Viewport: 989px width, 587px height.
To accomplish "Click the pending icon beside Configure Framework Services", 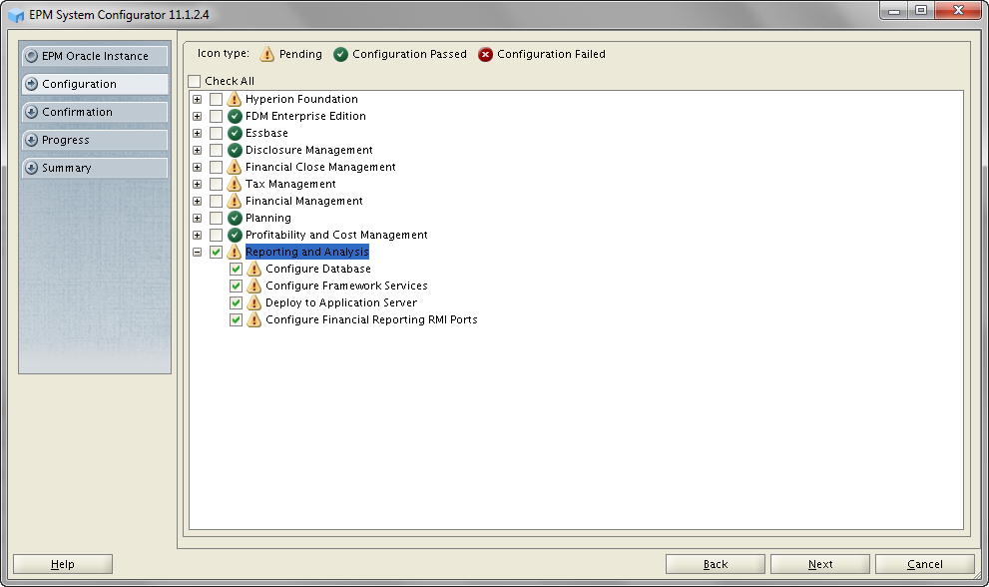I will point(254,286).
